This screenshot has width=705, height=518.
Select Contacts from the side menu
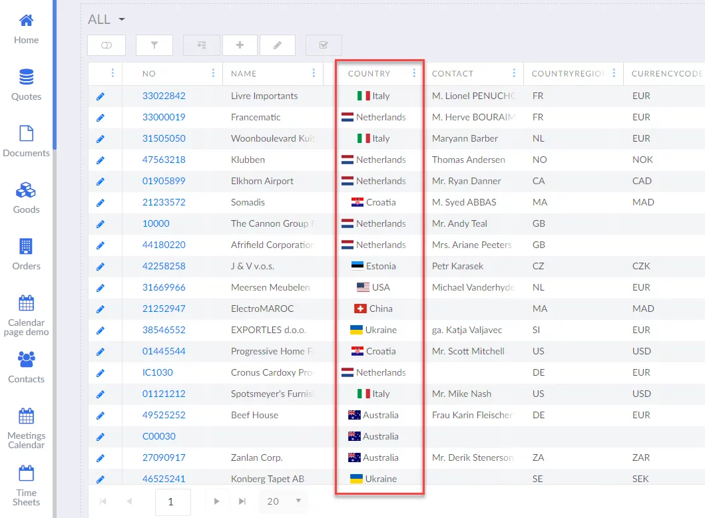[x=26, y=368]
